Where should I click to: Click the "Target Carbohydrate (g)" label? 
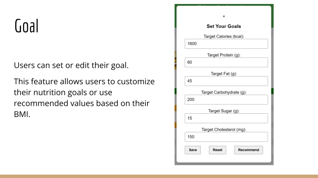point(224,92)
